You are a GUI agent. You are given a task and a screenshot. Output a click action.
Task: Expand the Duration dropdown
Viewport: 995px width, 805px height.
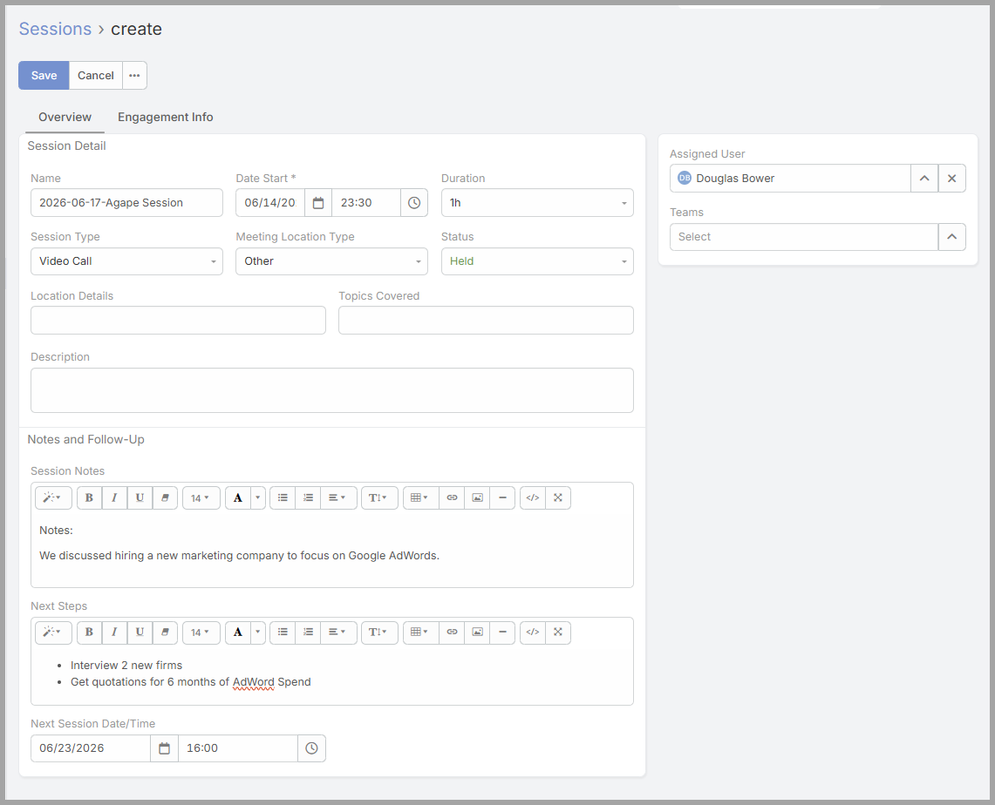click(537, 203)
